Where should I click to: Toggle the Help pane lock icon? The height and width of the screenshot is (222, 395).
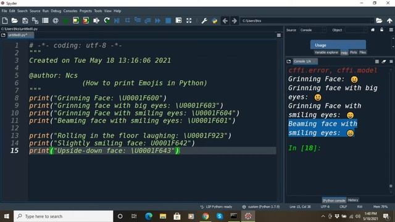[x=382, y=30]
